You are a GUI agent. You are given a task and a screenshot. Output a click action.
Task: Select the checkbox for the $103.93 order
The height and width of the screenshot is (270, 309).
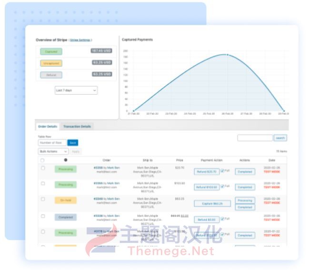click(x=43, y=183)
